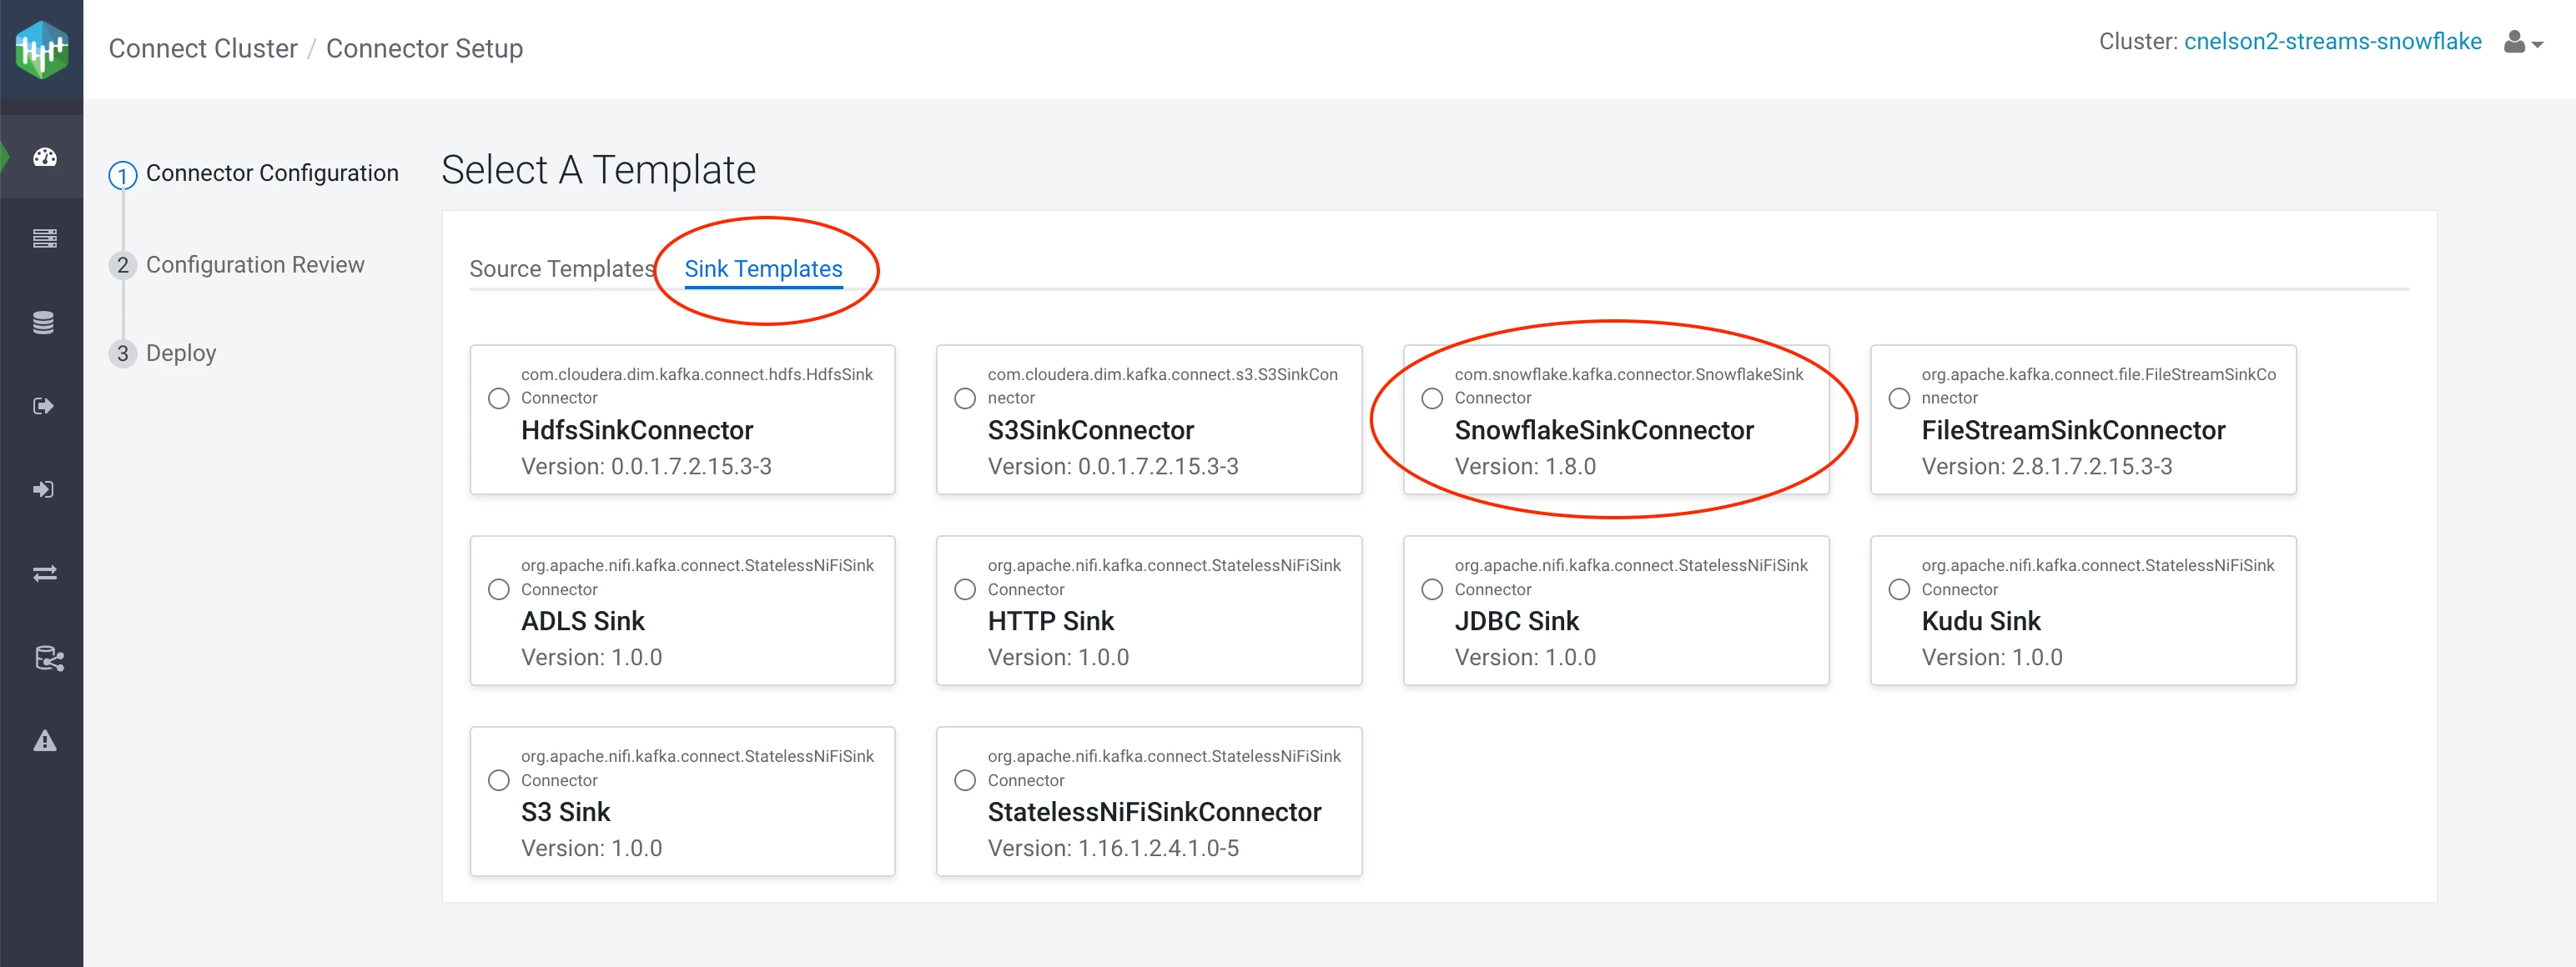
Task: Select SnowflakeSinkConnector radio button
Action: tap(1432, 398)
